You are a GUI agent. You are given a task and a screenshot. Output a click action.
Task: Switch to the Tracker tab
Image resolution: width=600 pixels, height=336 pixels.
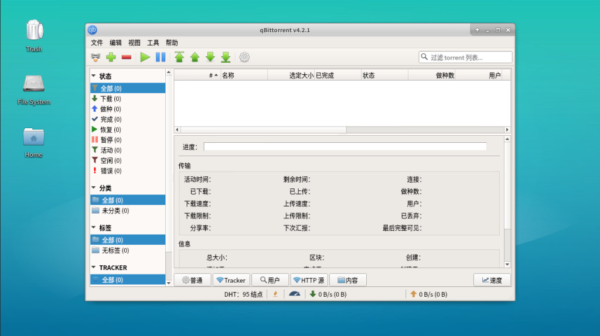click(x=230, y=280)
